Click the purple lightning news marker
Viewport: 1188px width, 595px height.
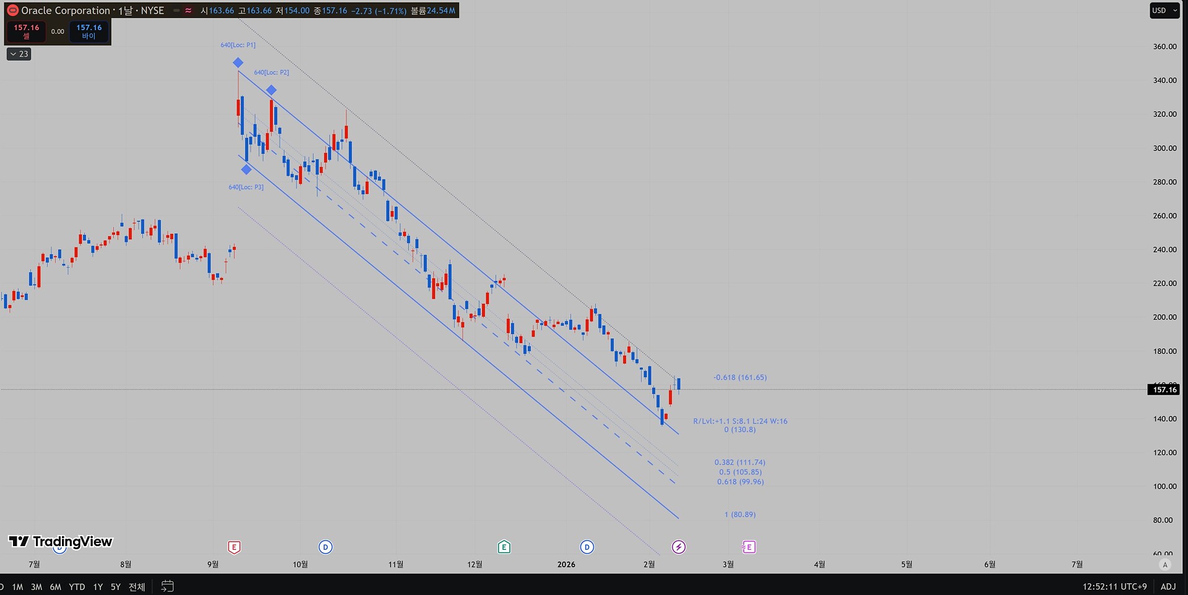[679, 547]
